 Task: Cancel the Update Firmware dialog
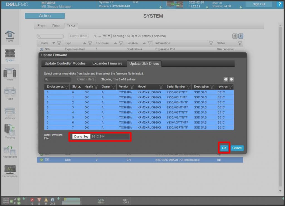(x=237, y=148)
